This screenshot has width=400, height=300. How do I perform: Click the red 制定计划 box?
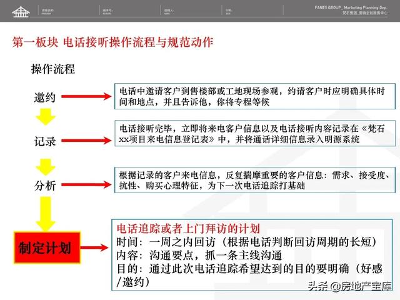point(47,247)
